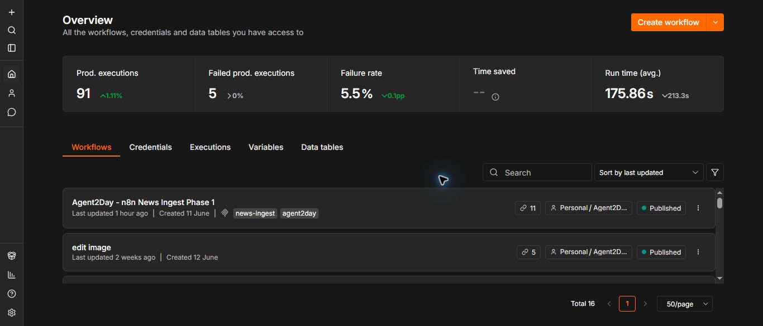Go to the previous page arrow
763x326 pixels.
click(609, 304)
